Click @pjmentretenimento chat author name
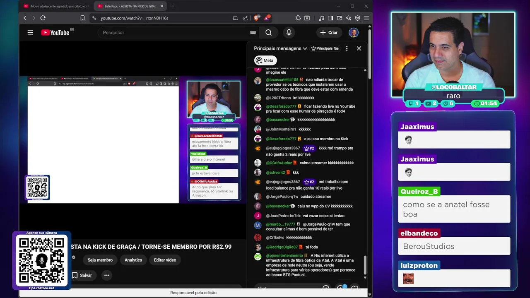This screenshot has width=530, height=298. click(x=284, y=255)
